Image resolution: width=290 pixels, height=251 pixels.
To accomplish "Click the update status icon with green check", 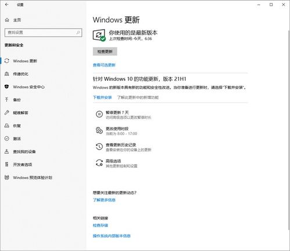I will pos(99,35).
